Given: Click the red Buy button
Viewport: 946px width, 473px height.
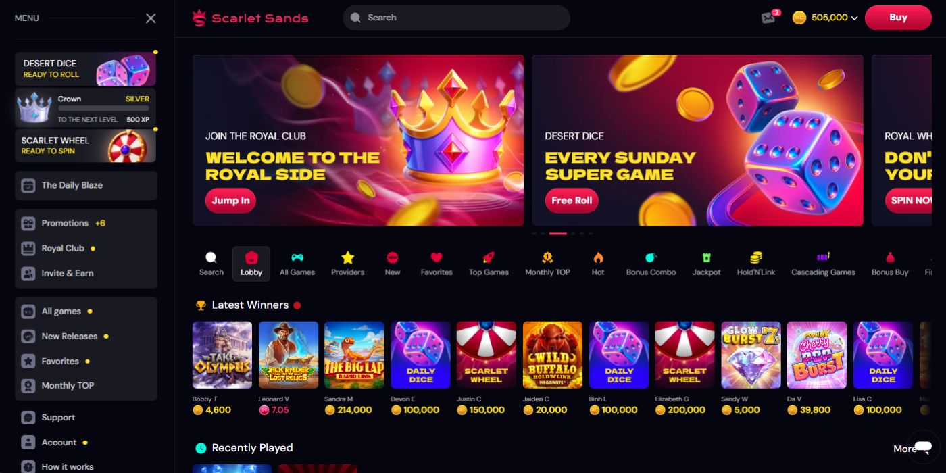Looking at the screenshot, I should (x=898, y=18).
